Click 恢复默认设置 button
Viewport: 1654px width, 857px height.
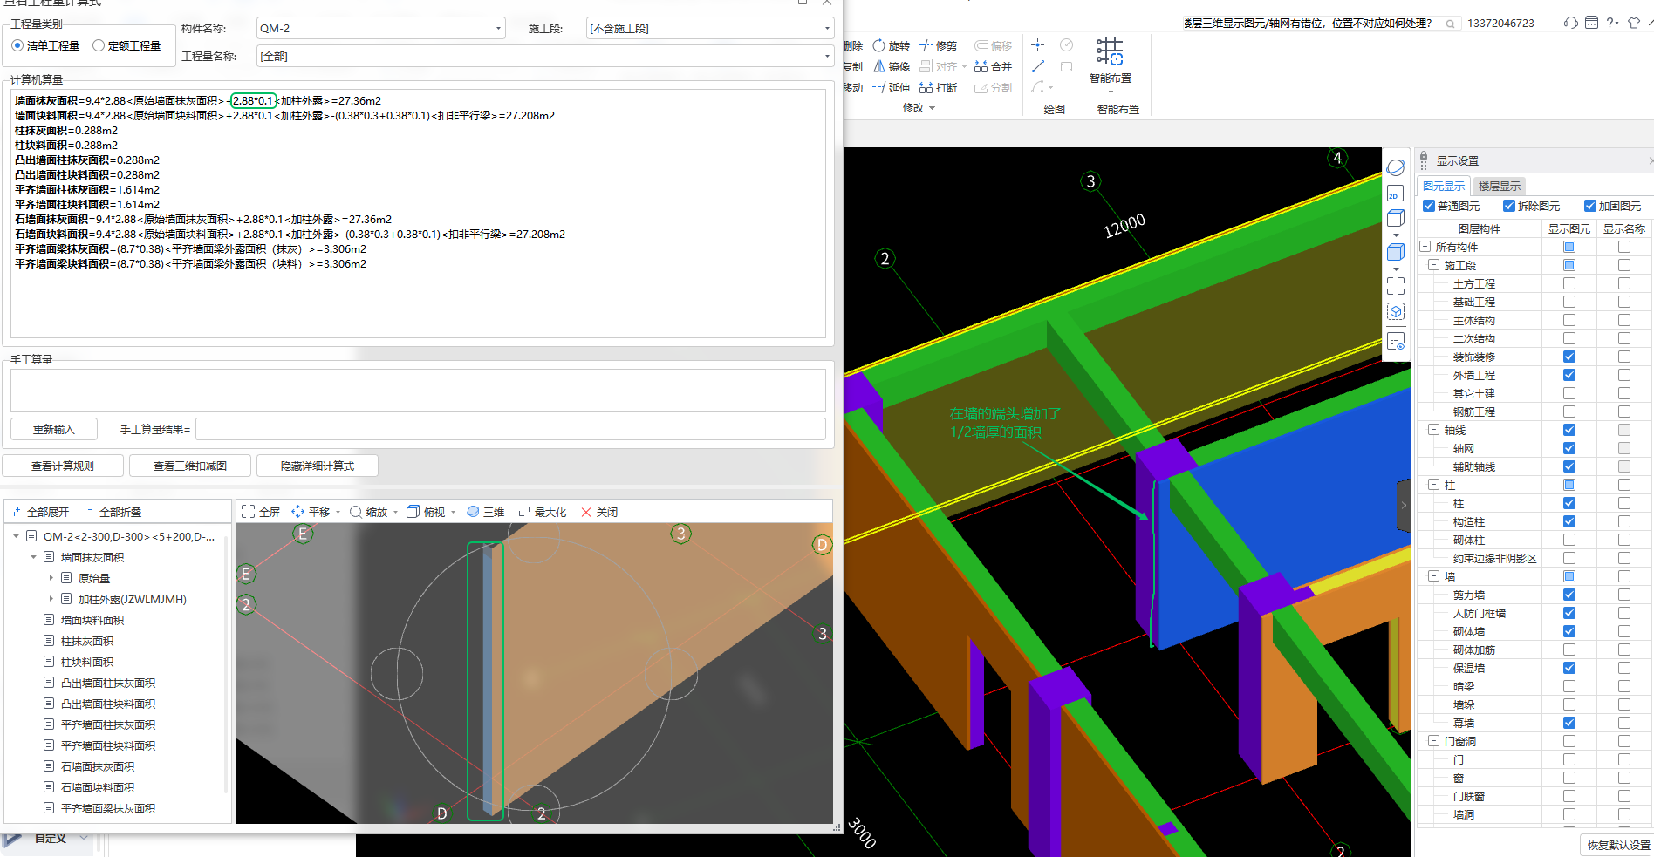point(1617,846)
